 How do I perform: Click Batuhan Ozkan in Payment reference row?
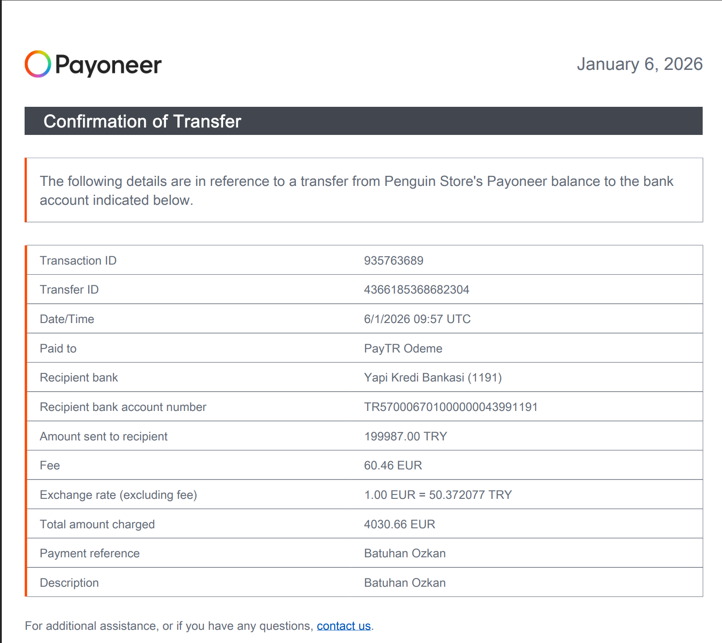405,553
